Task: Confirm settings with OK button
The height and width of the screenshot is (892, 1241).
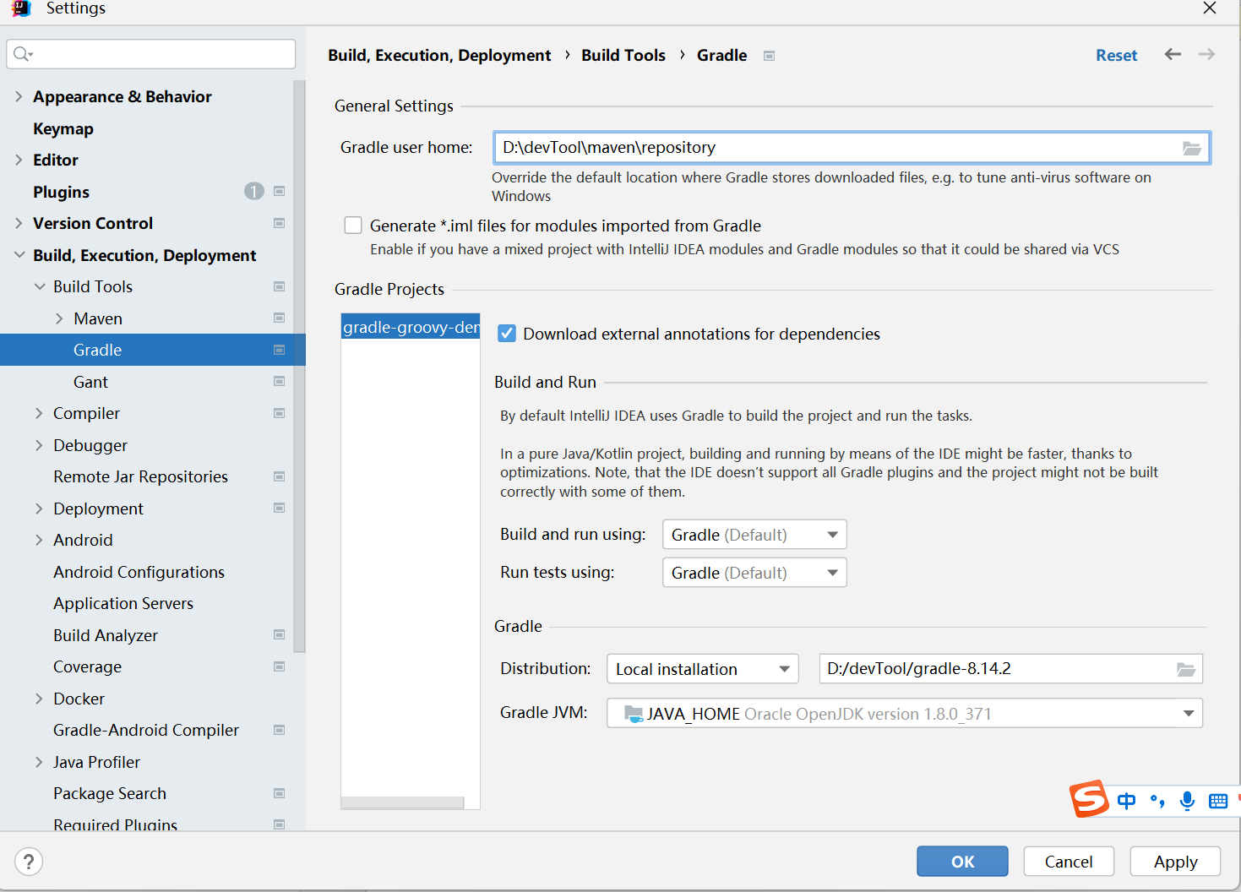Action: click(x=962, y=862)
